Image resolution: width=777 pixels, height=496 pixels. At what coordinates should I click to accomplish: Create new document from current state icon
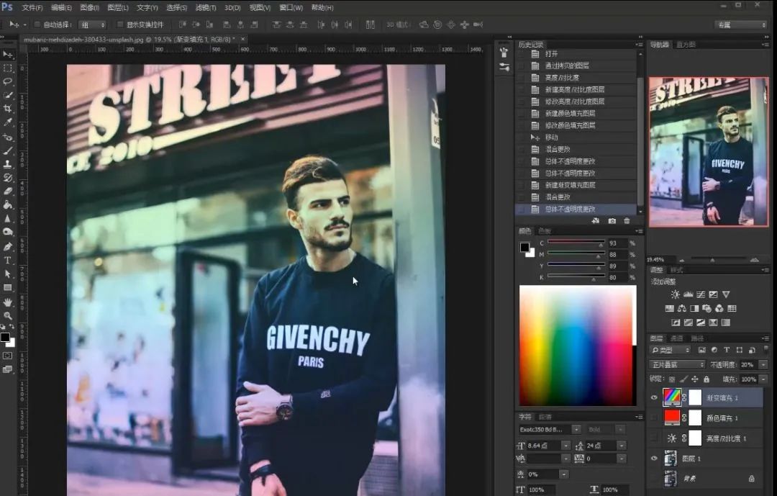tap(596, 221)
